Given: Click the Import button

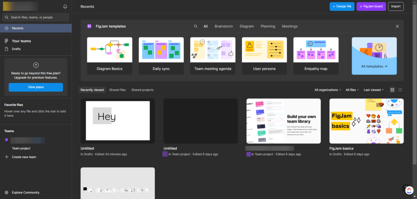Looking at the screenshot, I should tap(395, 6).
